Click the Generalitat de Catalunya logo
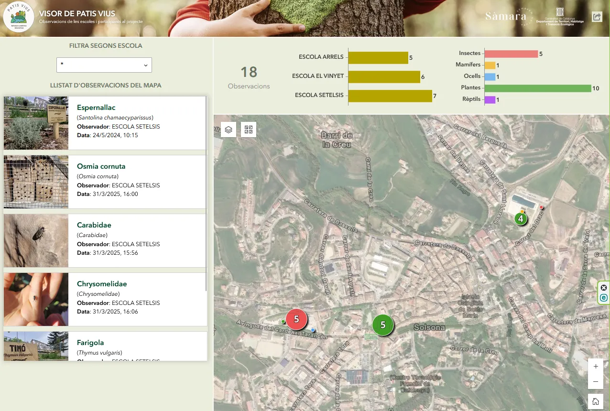The image size is (610, 411). pyautogui.click(x=560, y=16)
